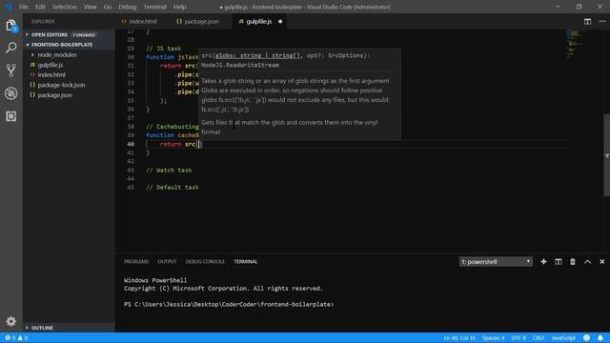
Task: Open the Explorer view in activity bar
Action: 10,26
